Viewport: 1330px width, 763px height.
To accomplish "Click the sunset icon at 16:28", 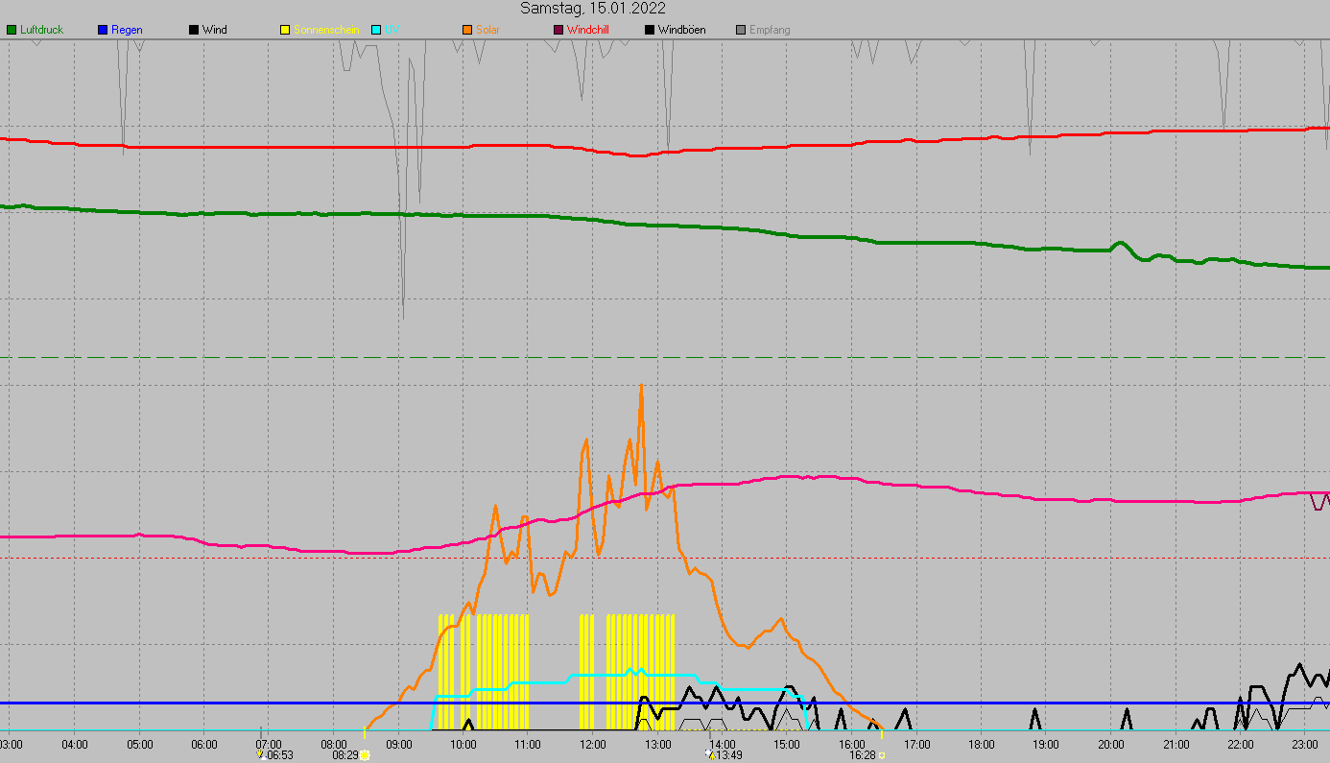I will (x=881, y=755).
